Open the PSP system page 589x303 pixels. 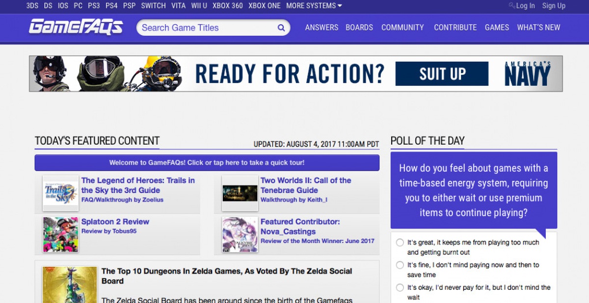(x=130, y=6)
